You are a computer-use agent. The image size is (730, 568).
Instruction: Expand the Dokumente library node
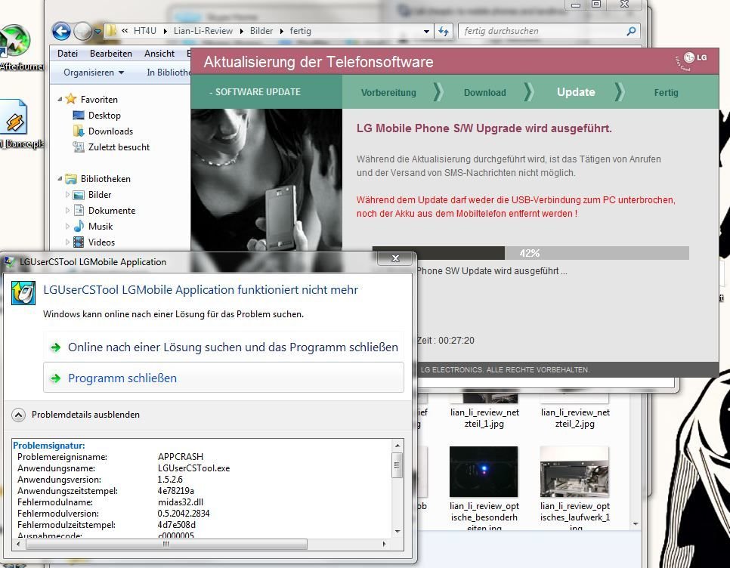click(x=67, y=210)
